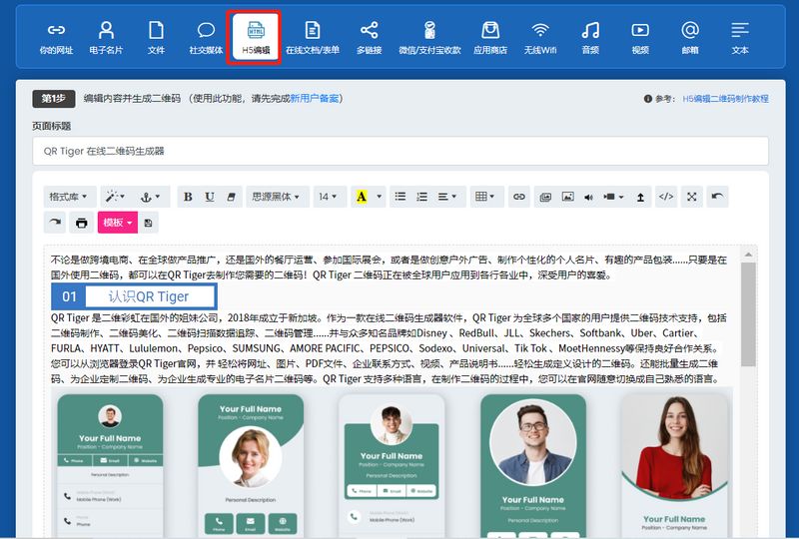799x539 pixels.
Task: Open the paragraph alignment dropdown
Action: (x=447, y=197)
